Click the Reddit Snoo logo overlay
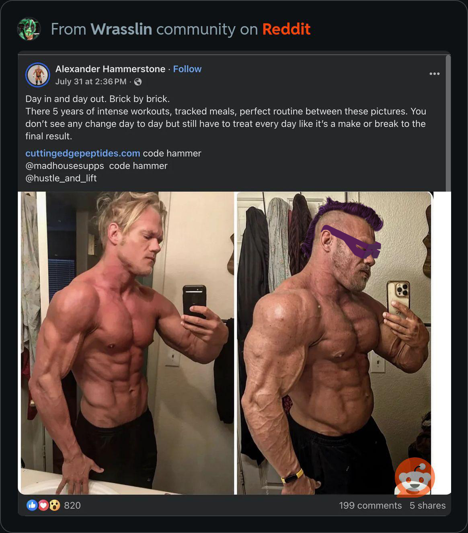The width and height of the screenshot is (468, 533). pyautogui.click(x=415, y=477)
